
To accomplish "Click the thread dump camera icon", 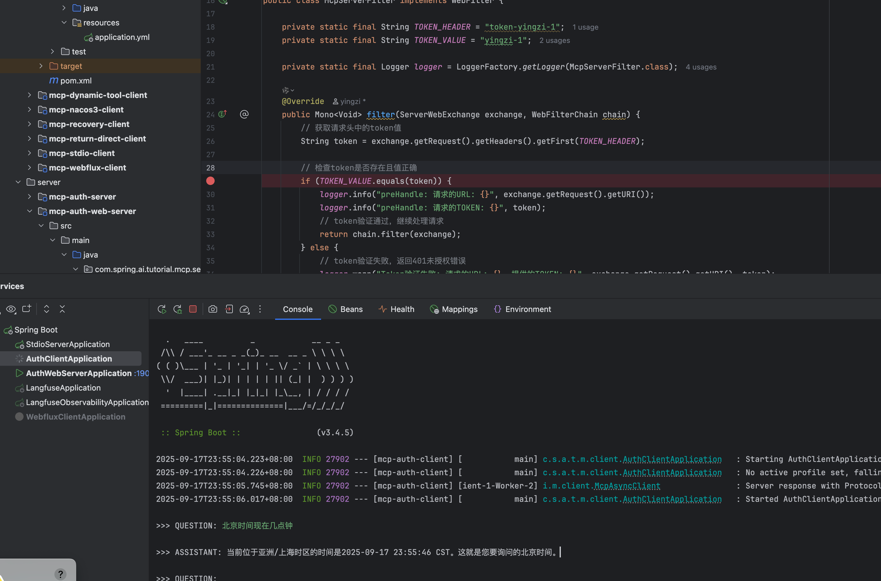I will tap(213, 309).
